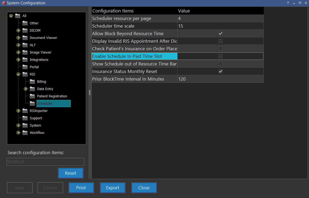Image resolution: width=309 pixels, height=198 pixels.
Task: Enable Schedule In Past Time Slot checkbox
Action: click(x=220, y=56)
